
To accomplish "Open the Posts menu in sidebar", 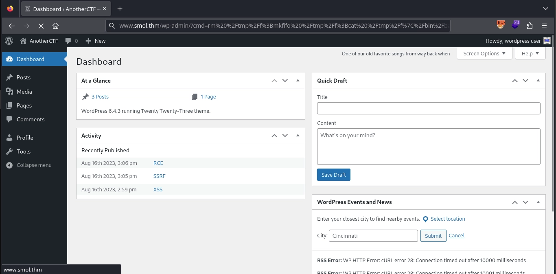I will pyautogui.click(x=24, y=77).
